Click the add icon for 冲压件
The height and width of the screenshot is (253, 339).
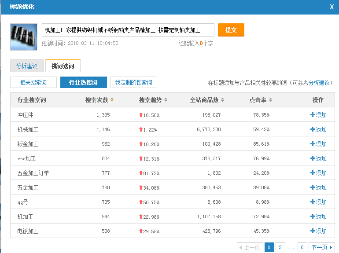point(313,115)
